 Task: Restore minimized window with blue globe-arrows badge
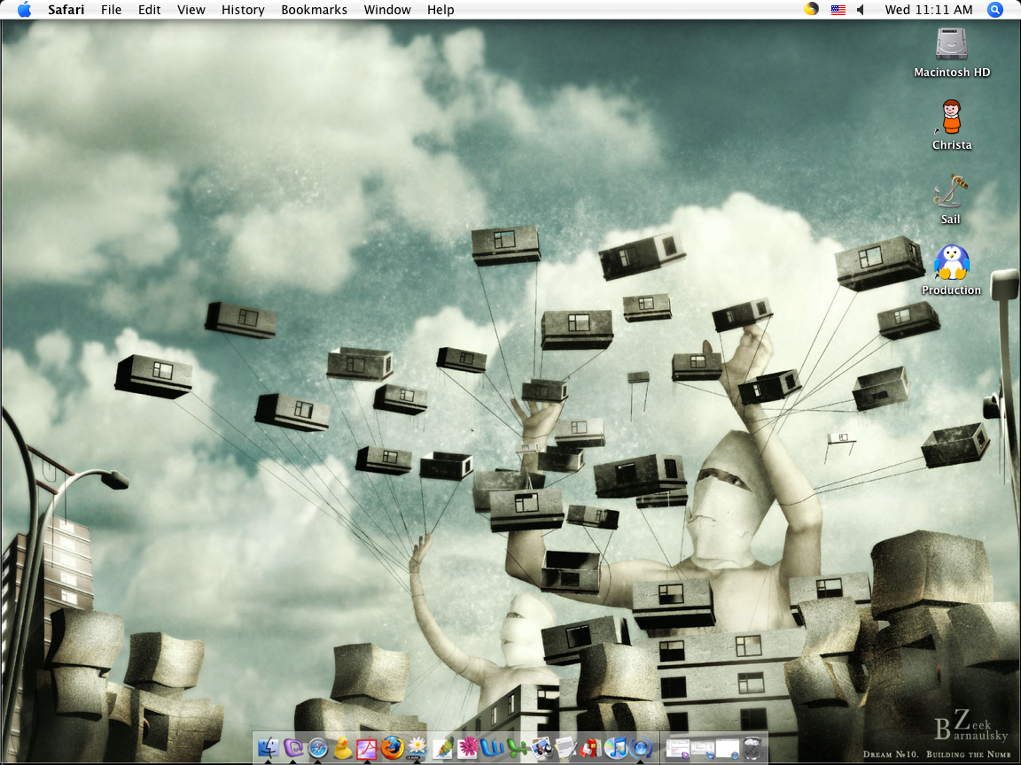[703, 748]
